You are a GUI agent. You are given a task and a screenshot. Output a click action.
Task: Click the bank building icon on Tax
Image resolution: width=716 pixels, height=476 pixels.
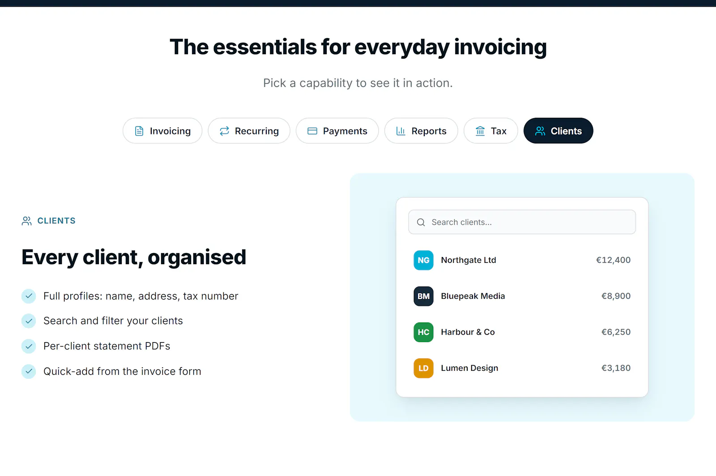[x=480, y=131]
